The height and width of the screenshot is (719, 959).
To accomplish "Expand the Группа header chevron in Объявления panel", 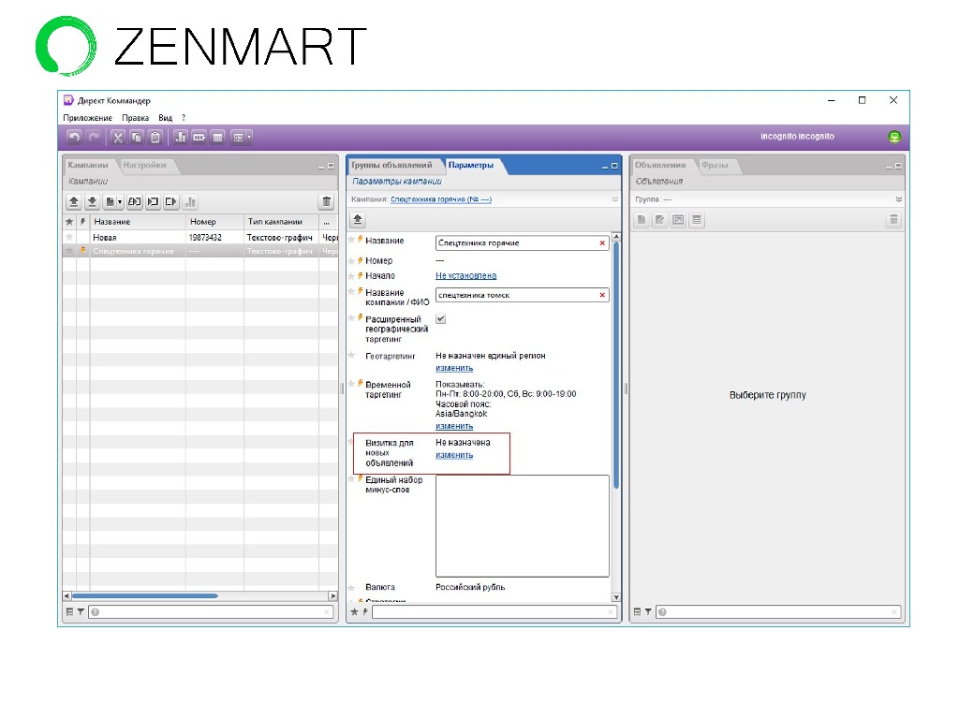I will click(898, 199).
